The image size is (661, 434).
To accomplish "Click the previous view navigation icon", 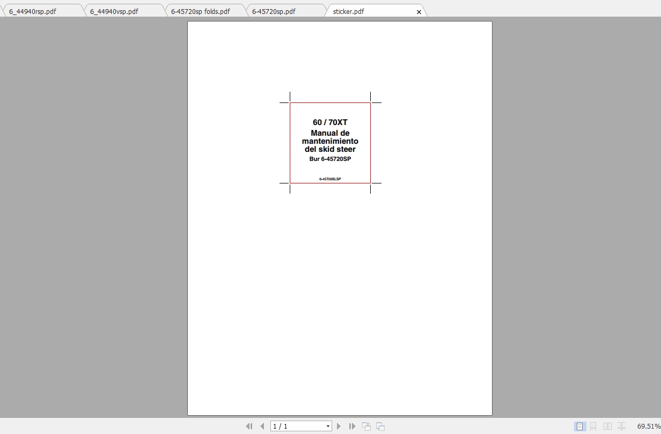I will pyautogui.click(x=366, y=426).
